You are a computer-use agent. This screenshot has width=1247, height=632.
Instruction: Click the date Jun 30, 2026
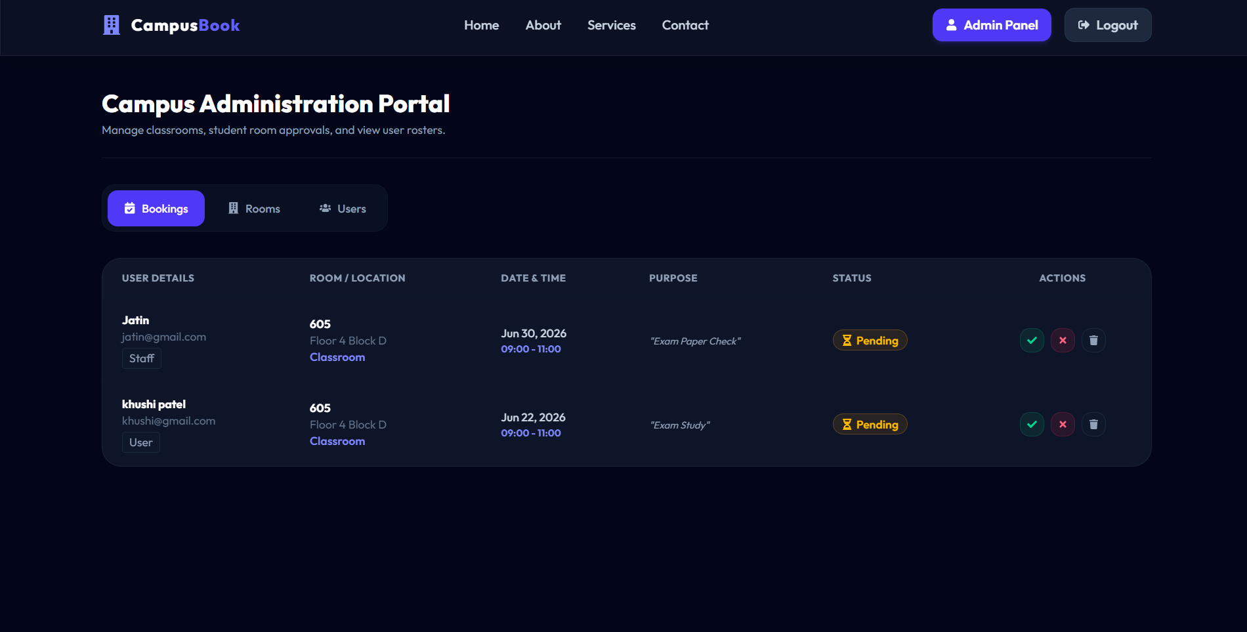click(x=534, y=333)
